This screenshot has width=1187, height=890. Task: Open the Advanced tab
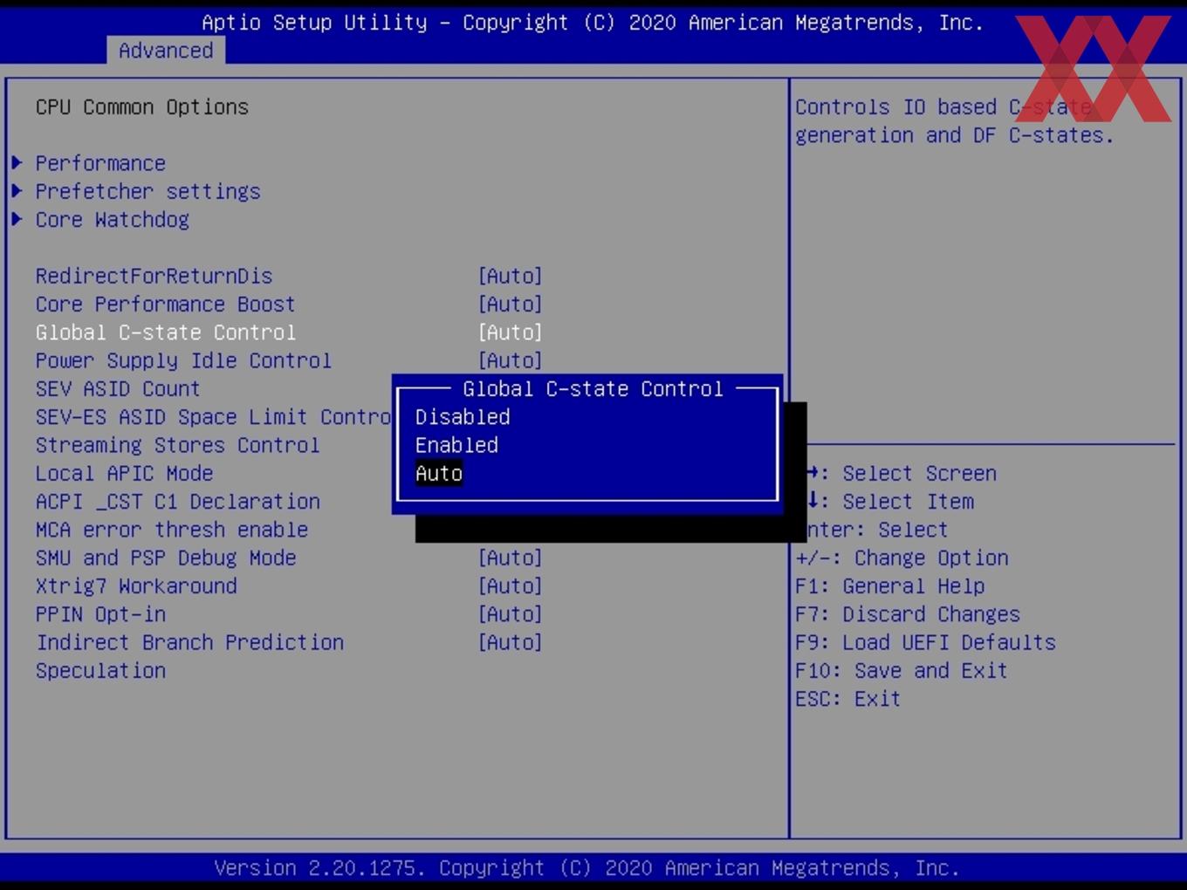click(166, 51)
